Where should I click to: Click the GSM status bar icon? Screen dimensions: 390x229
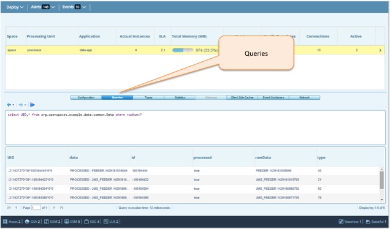tap(47, 222)
